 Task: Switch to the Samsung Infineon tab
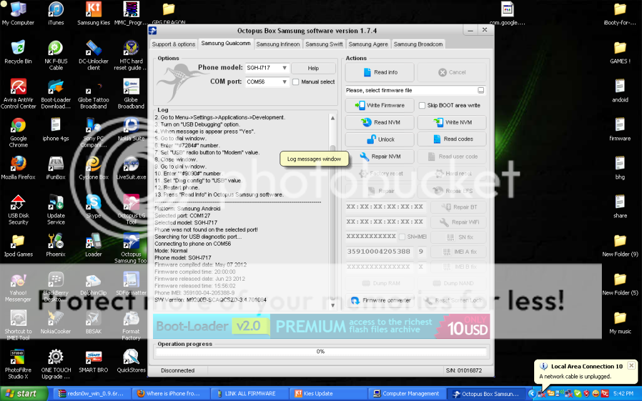(278, 44)
